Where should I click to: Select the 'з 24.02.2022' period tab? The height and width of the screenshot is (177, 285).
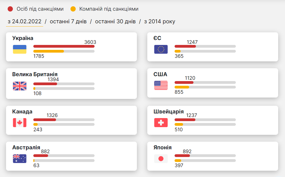[25, 22]
